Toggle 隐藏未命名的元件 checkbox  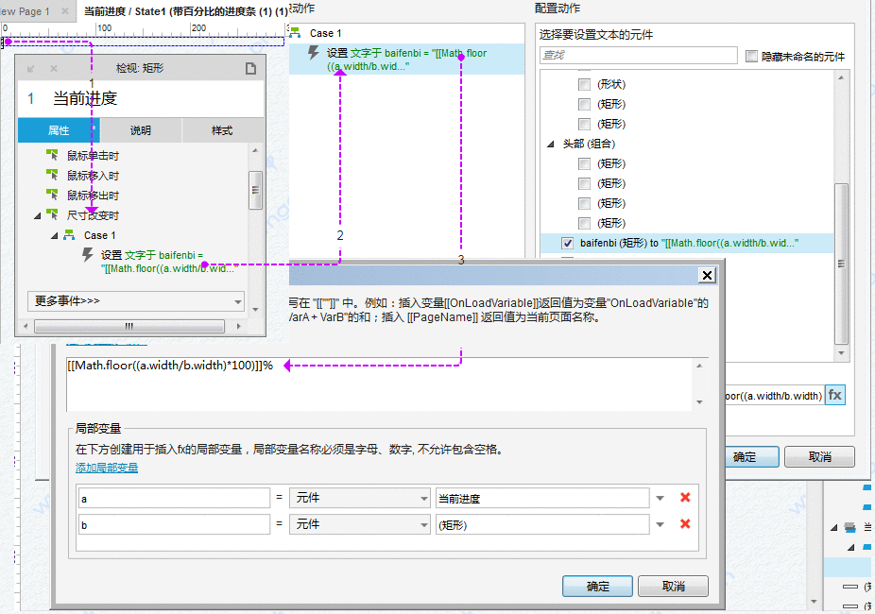[751, 56]
